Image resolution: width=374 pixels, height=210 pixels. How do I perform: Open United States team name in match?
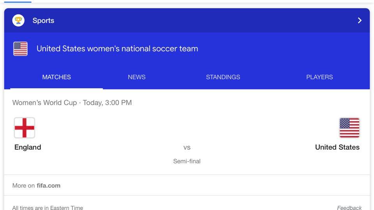pos(337,147)
